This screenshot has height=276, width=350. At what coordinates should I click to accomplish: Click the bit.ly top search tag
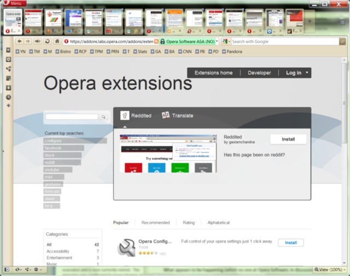click(51, 206)
